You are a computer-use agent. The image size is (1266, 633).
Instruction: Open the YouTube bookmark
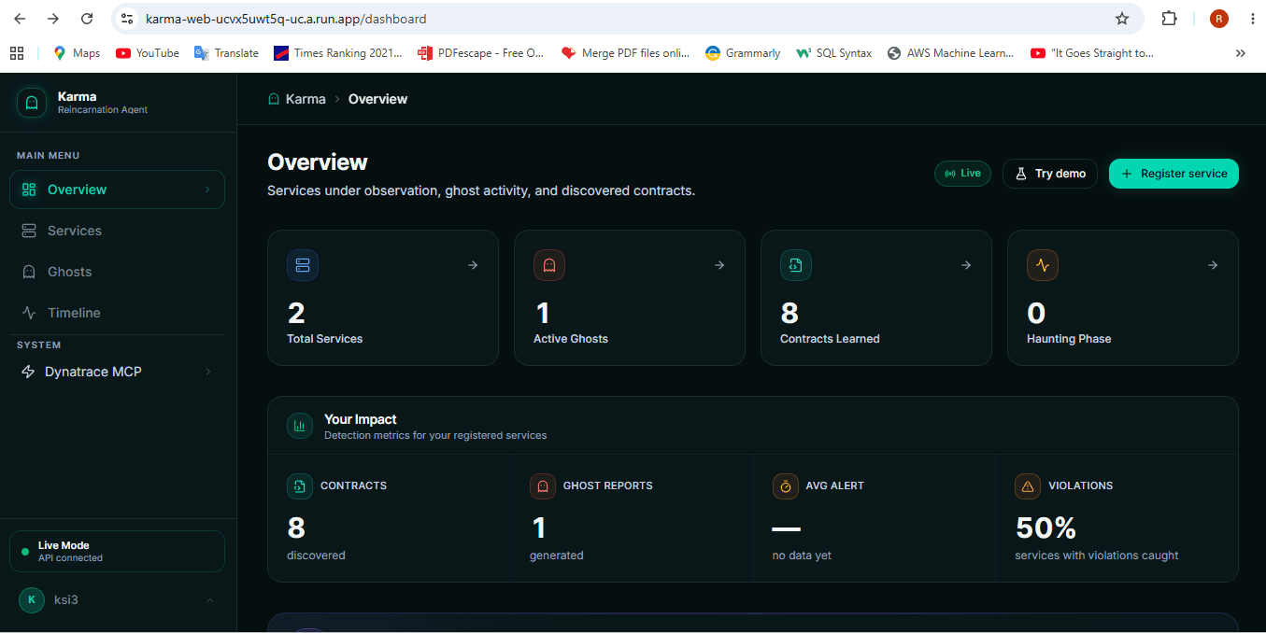coord(148,53)
